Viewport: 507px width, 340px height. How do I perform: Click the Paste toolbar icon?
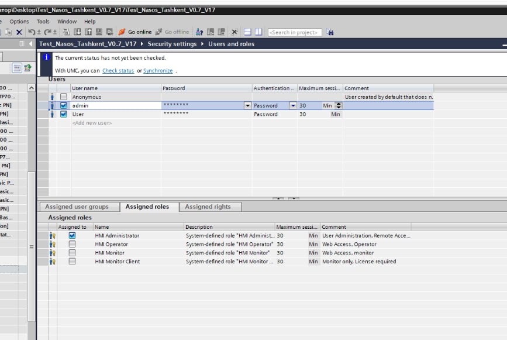pos(8,32)
